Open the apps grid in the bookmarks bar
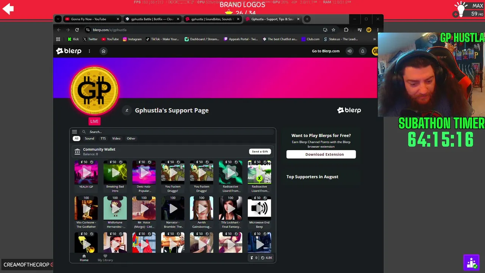Screen dimensions: 485x273 [x=58, y=39]
